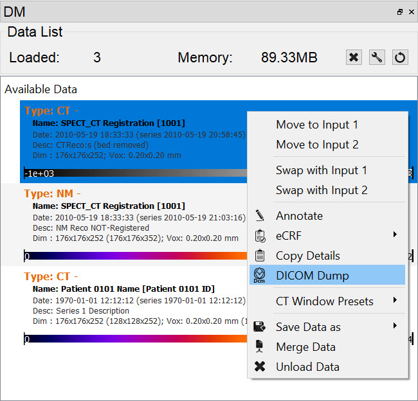Viewport: 418px width, 401px height.
Task: Select Move to Input 2 menu entry
Action: click(317, 145)
